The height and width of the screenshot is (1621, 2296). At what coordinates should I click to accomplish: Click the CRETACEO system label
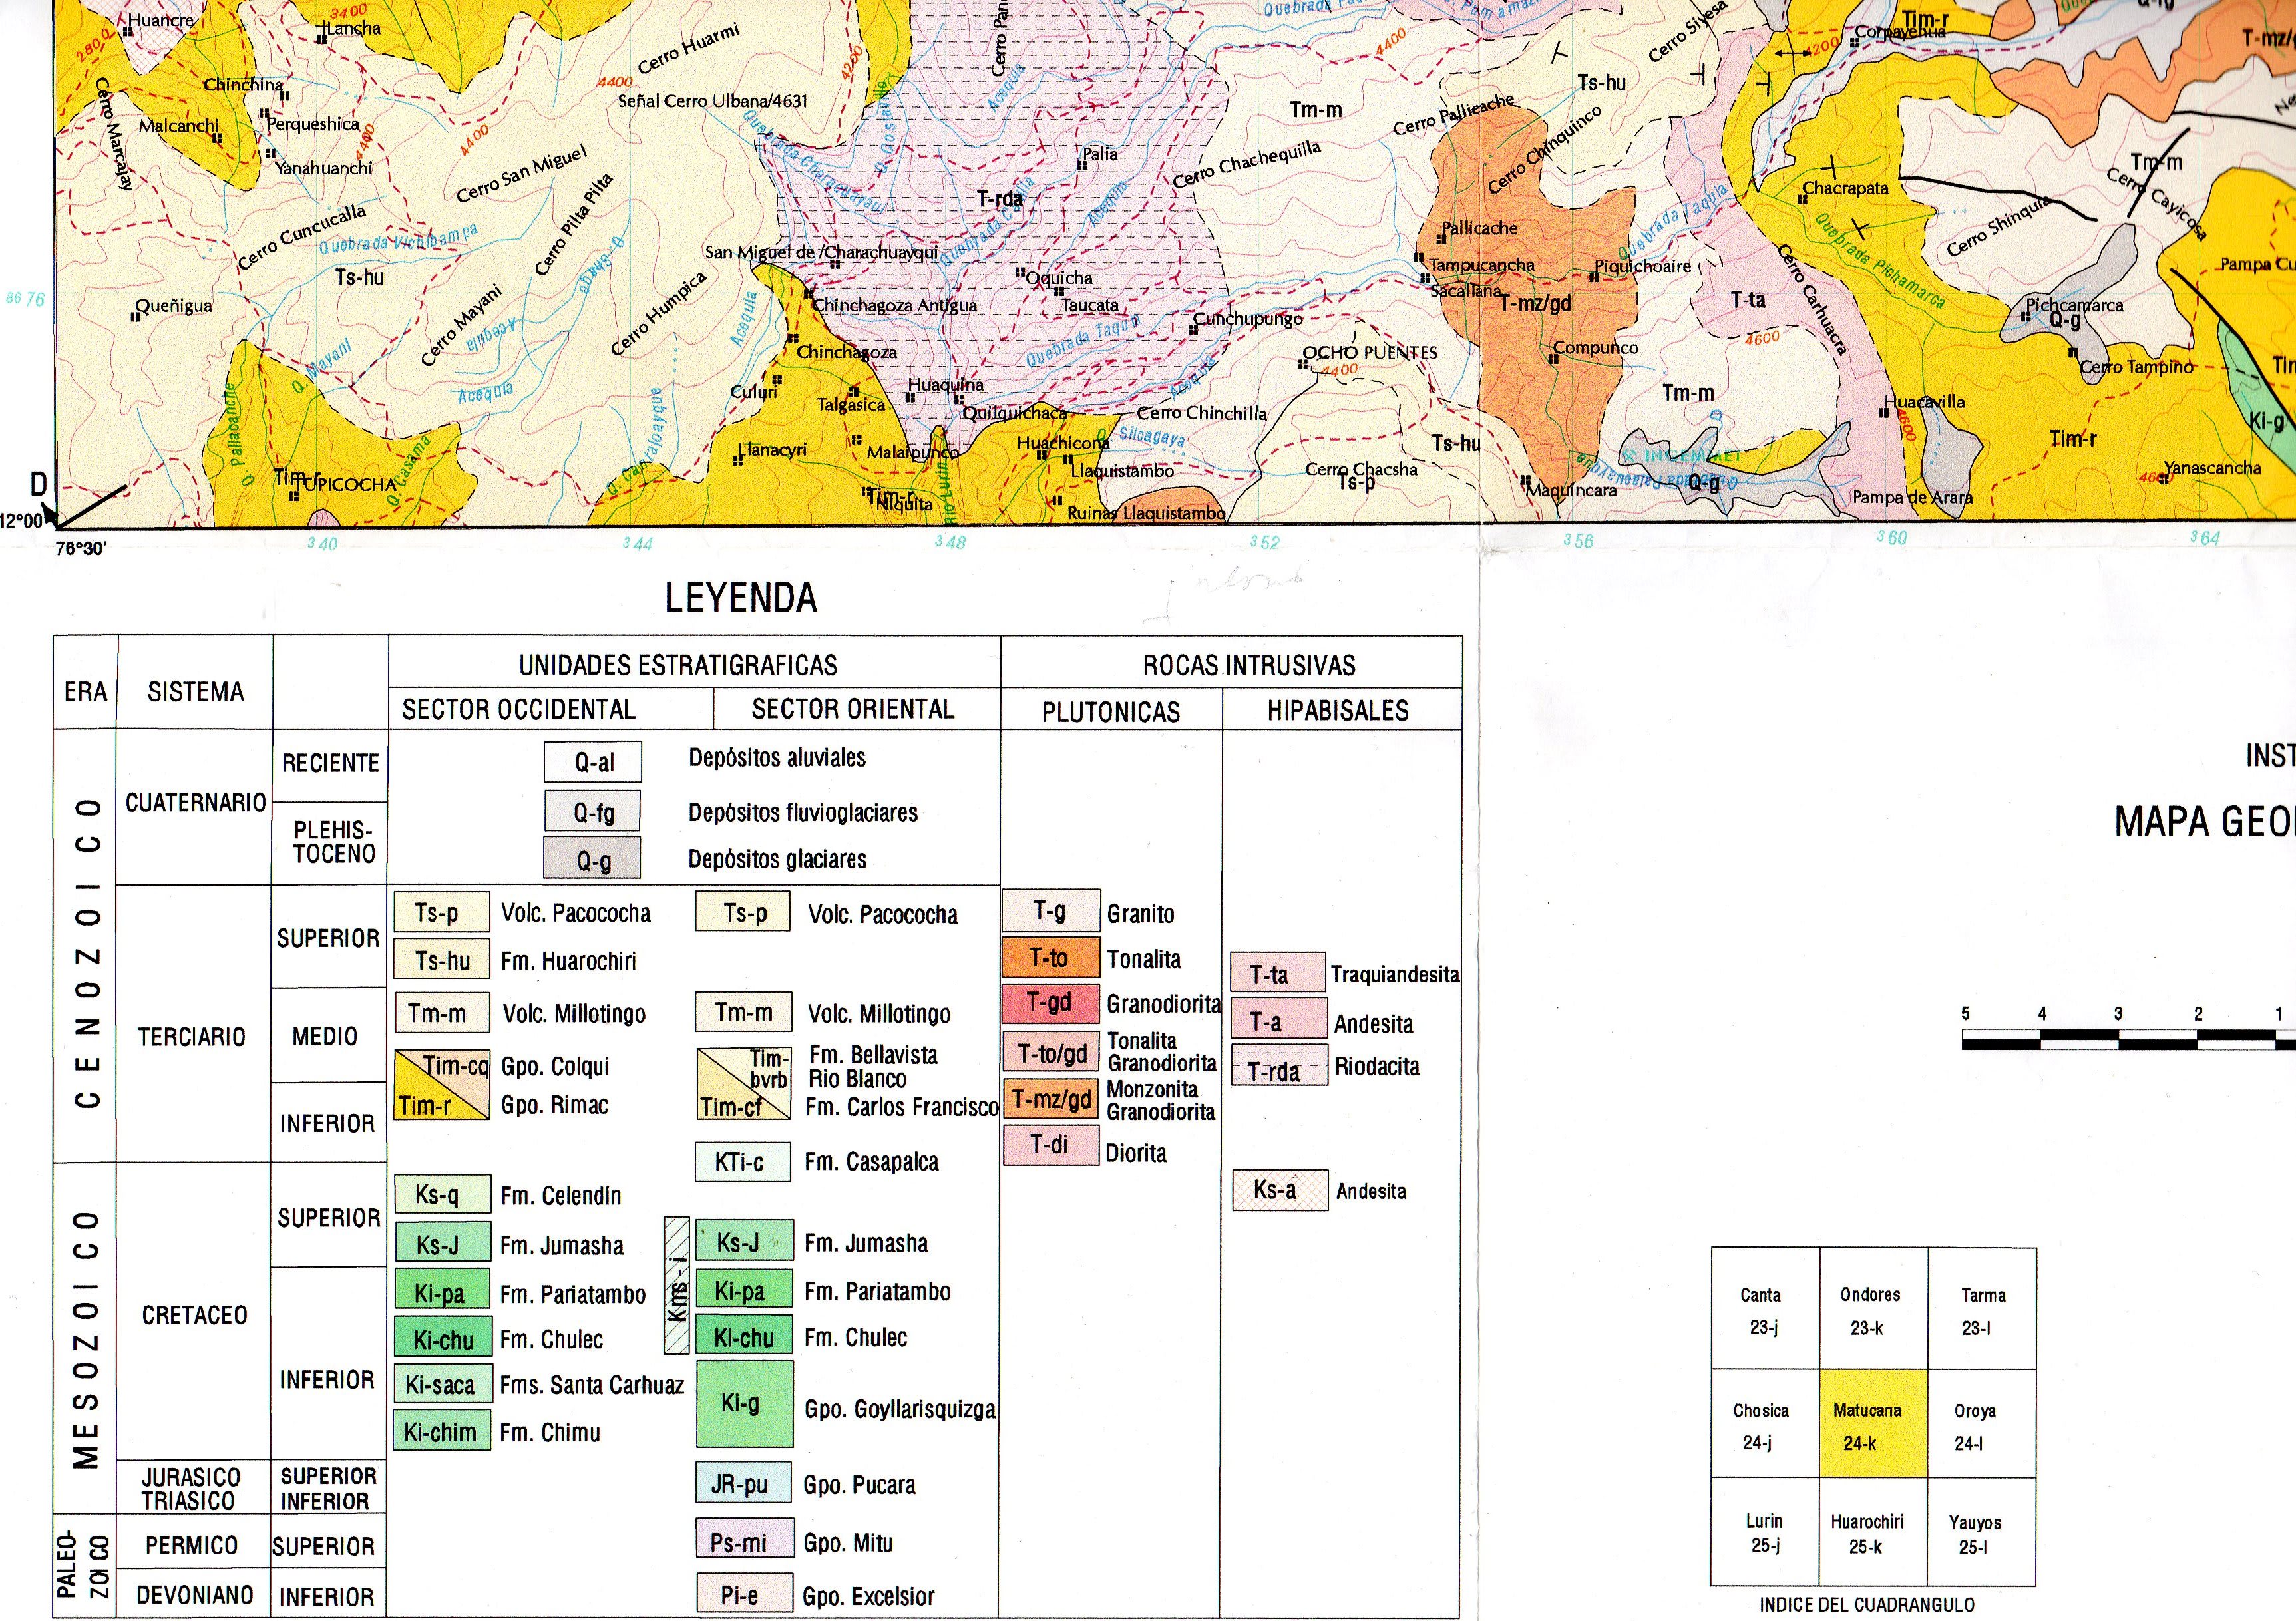(195, 1314)
